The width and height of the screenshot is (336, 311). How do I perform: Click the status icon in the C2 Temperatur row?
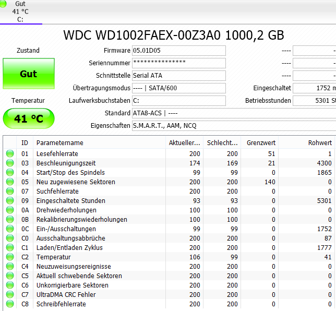tap(10, 257)
